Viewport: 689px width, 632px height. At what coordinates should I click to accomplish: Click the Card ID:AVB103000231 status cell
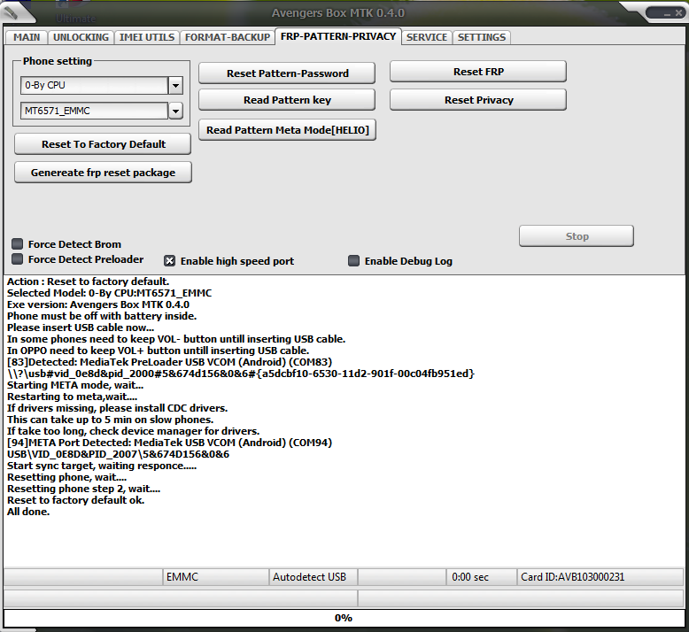[600, 577]
